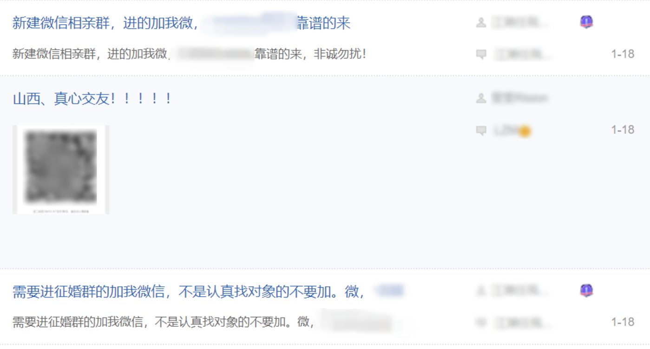Viewport: 650px width, 349px height.
Task: Click the author person icon of the 新建微信相亲群 post
Action: (481, 22)
